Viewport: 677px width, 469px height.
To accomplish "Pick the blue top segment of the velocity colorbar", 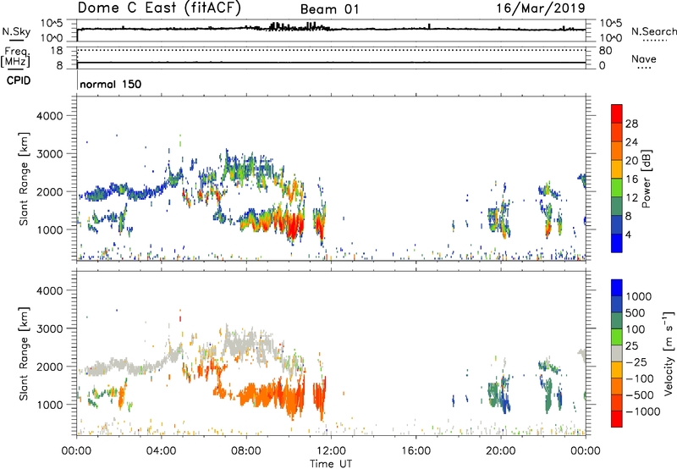I will [x=617, y=288].
